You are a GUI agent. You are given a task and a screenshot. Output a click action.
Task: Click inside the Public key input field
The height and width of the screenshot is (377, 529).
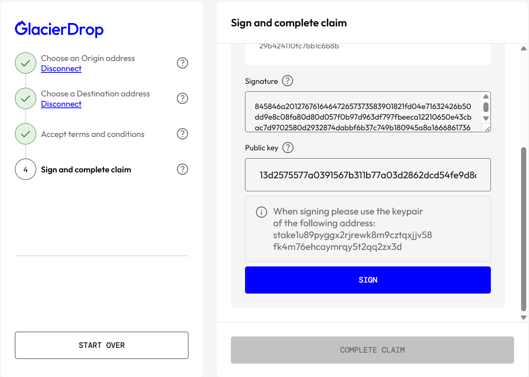(368, 175)
